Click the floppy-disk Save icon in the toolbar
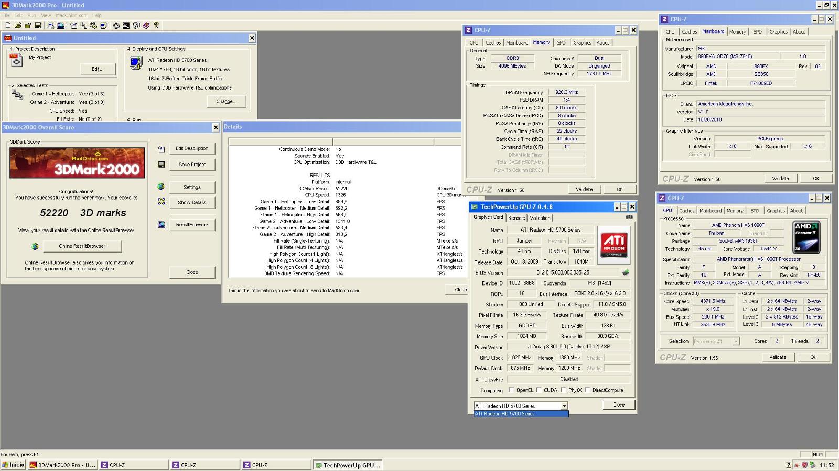The height and width of the screenshot is (471, 839). pyautogui.click(x=38, y=25)
